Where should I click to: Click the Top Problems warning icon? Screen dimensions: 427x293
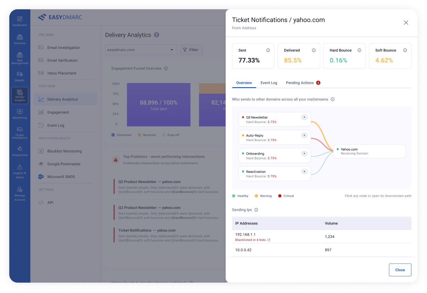coord(116,160)
